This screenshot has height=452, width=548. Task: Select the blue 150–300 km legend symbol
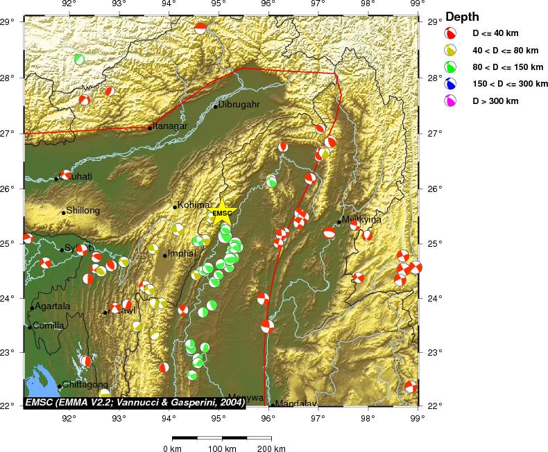451,84
